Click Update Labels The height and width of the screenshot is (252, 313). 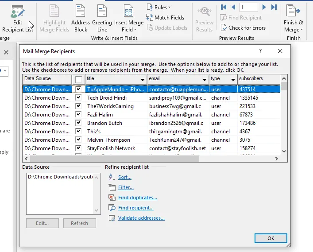coord(167,28)
